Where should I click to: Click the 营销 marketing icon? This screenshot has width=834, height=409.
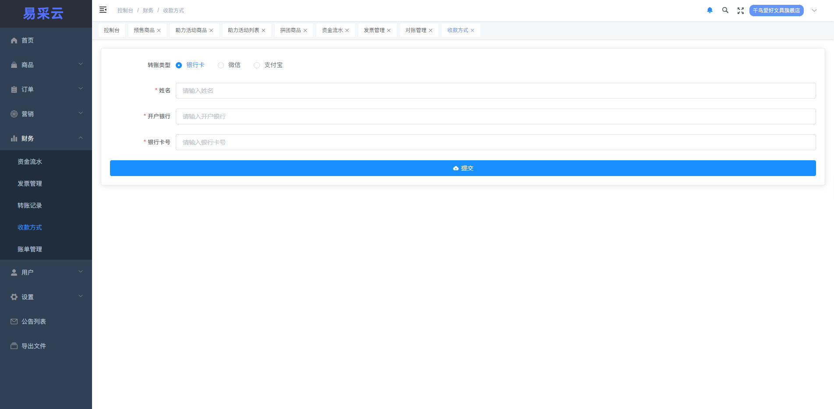[x=14, y=113]
